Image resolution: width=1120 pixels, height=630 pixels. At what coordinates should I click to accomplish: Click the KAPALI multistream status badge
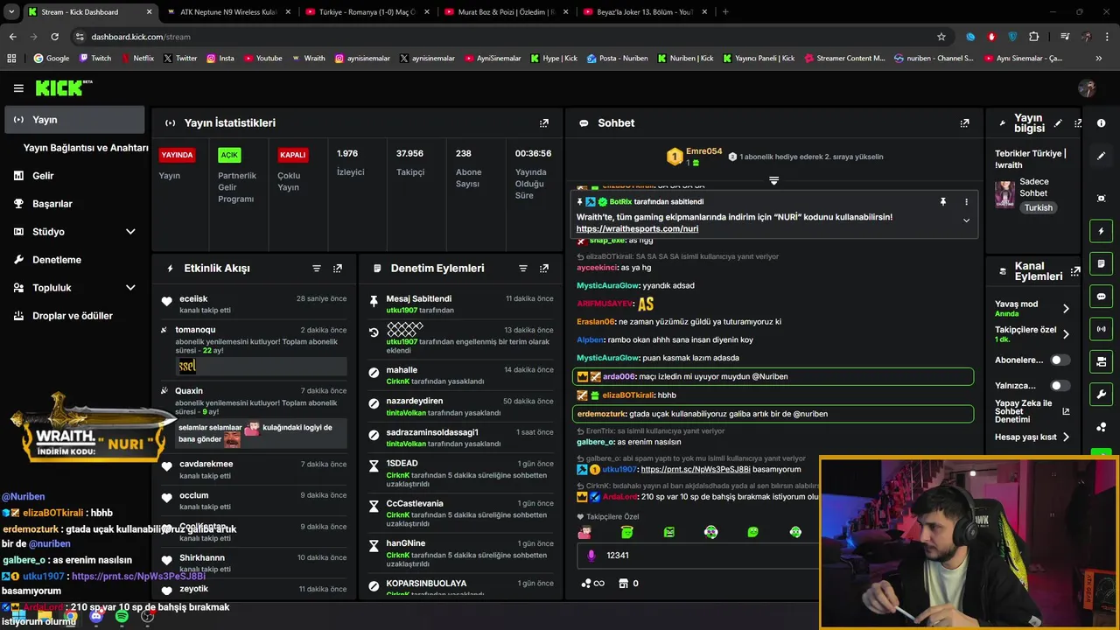coord(292,155)
